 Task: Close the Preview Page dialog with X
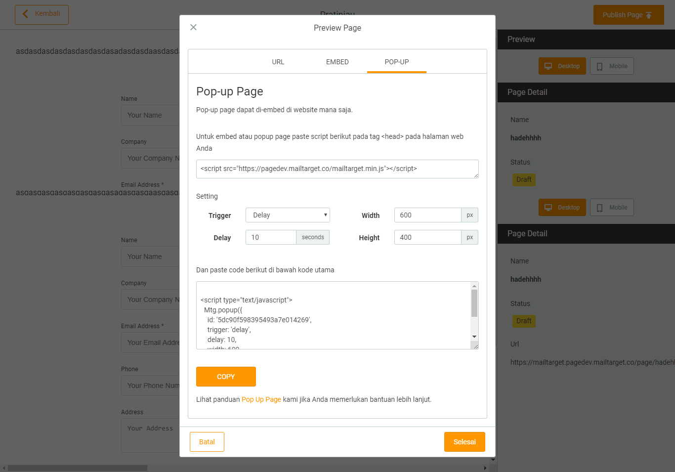click(x=194, y=27)
